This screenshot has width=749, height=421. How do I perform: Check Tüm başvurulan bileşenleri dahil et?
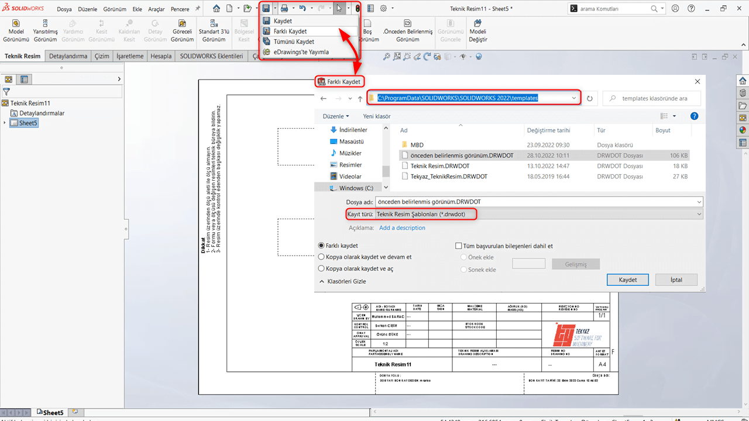pyautogui.click(x=459, y=246)
